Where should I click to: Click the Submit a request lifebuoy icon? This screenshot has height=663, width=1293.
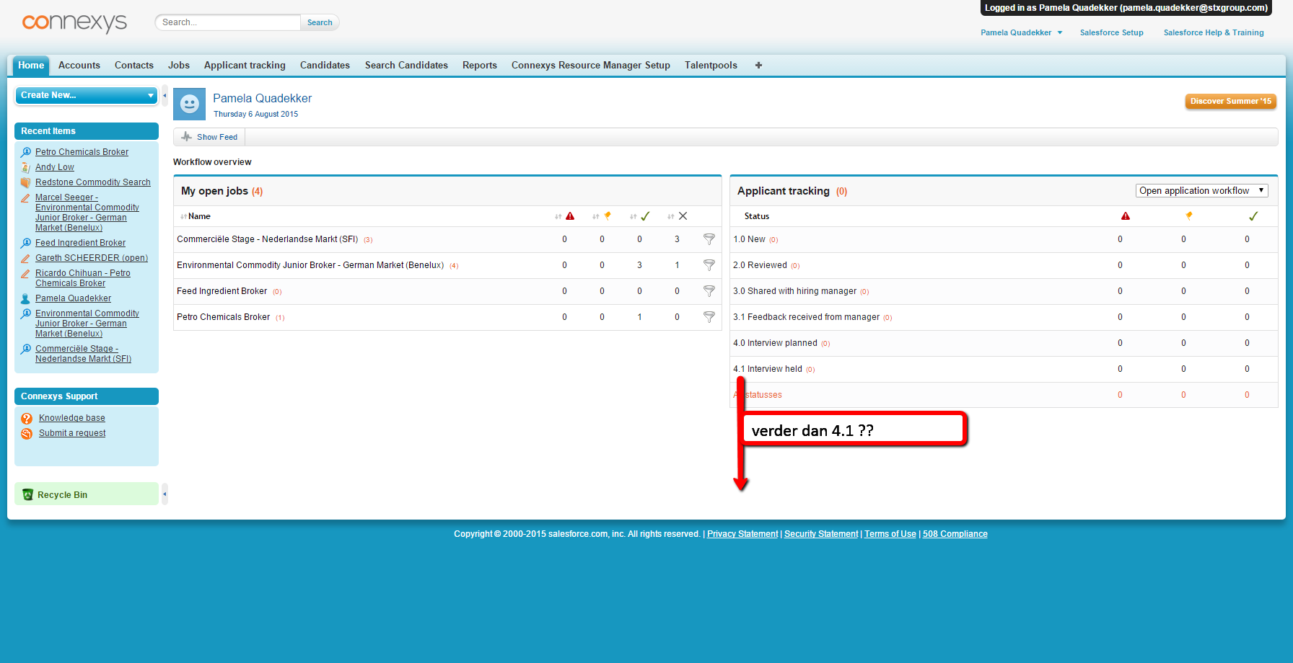(x=27, y=434)
